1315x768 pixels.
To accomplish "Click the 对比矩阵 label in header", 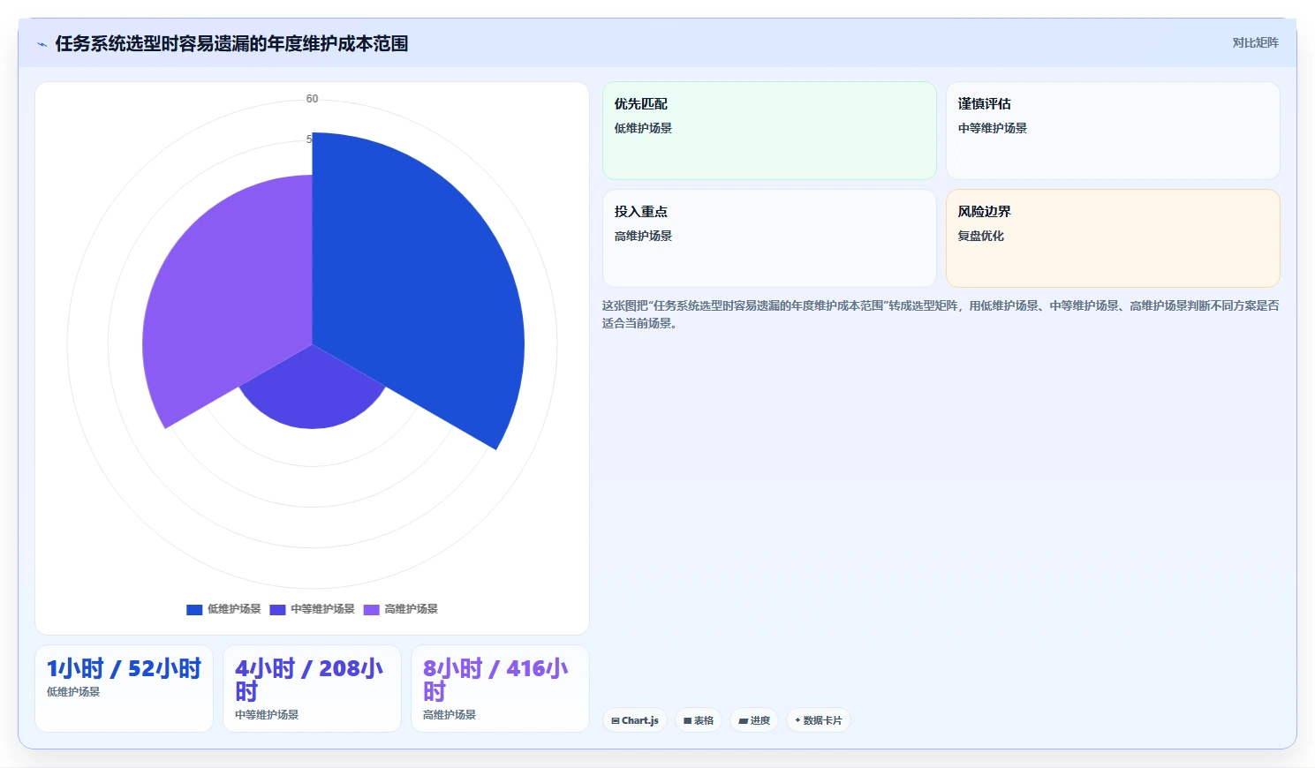I will 1255,42.
